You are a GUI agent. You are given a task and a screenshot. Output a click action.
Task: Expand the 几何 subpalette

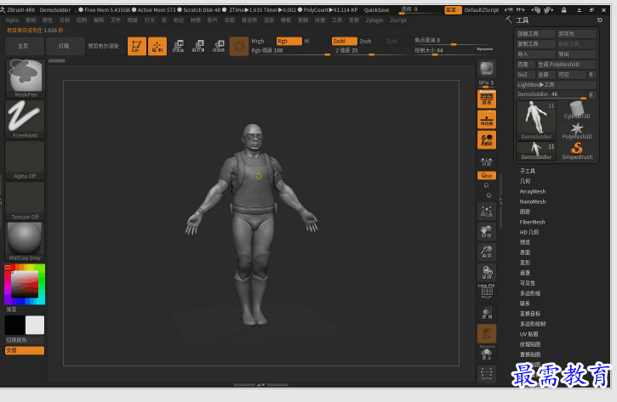click(525, 181)
